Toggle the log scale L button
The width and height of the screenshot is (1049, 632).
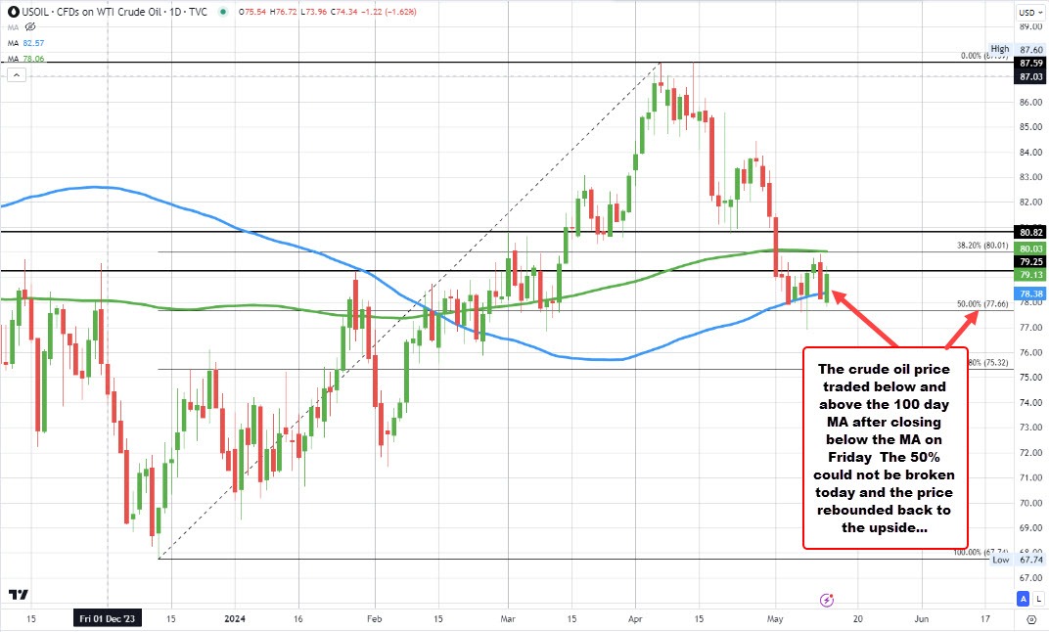[x=1039, y=599]
